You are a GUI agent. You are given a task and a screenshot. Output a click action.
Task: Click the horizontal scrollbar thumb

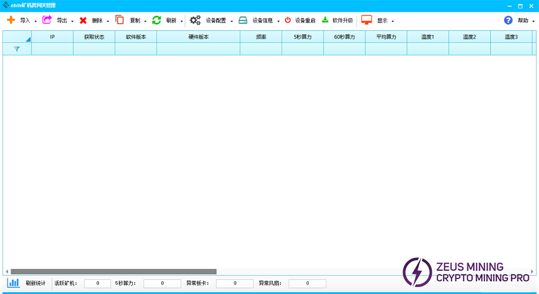point(113,271)
